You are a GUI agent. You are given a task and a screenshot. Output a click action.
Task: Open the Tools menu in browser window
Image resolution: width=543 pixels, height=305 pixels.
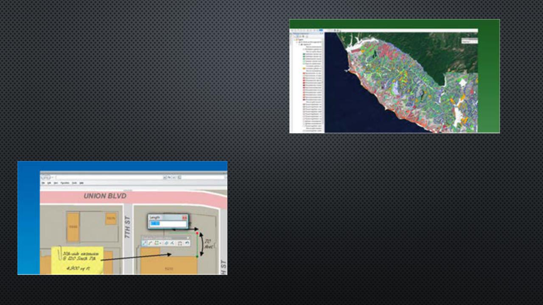coord(74,183)
